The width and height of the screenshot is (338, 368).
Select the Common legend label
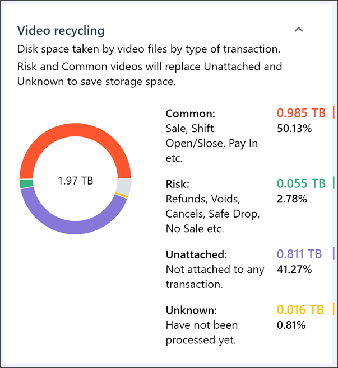[191, 113]
